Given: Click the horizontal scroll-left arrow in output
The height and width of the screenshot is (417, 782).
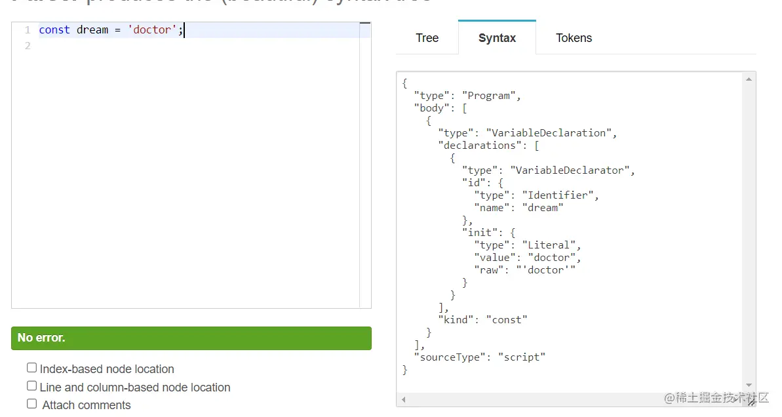Looking at the screenshot, I should (404, 399).
